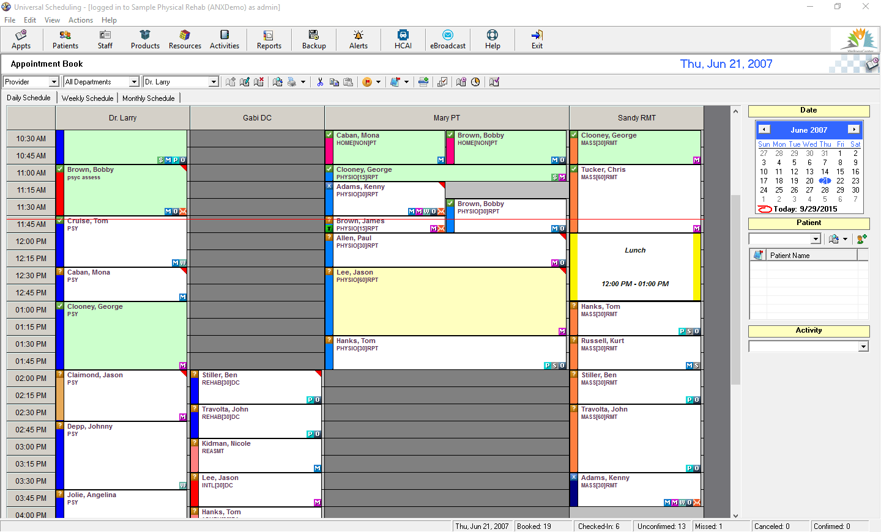
Task: Click the Gabi DC column header
Action: (258, 118)
